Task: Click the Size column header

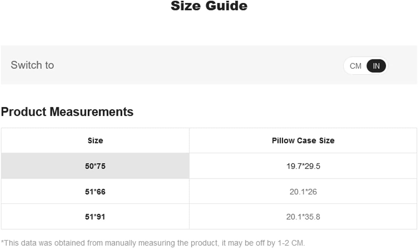Action: pyautogui.click(x=95, y=140)
